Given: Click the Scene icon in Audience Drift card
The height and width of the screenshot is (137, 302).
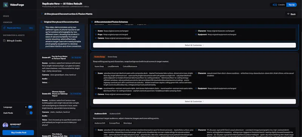Looking at the screenshot, I should tap(96, 130).
